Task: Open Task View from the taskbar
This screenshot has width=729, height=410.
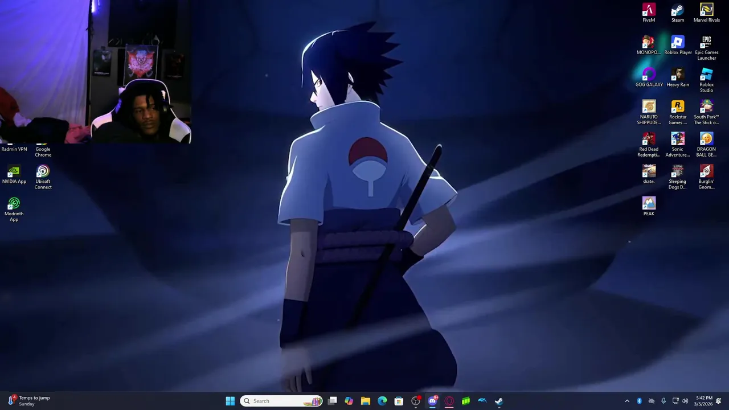Action: pos(333,401)
